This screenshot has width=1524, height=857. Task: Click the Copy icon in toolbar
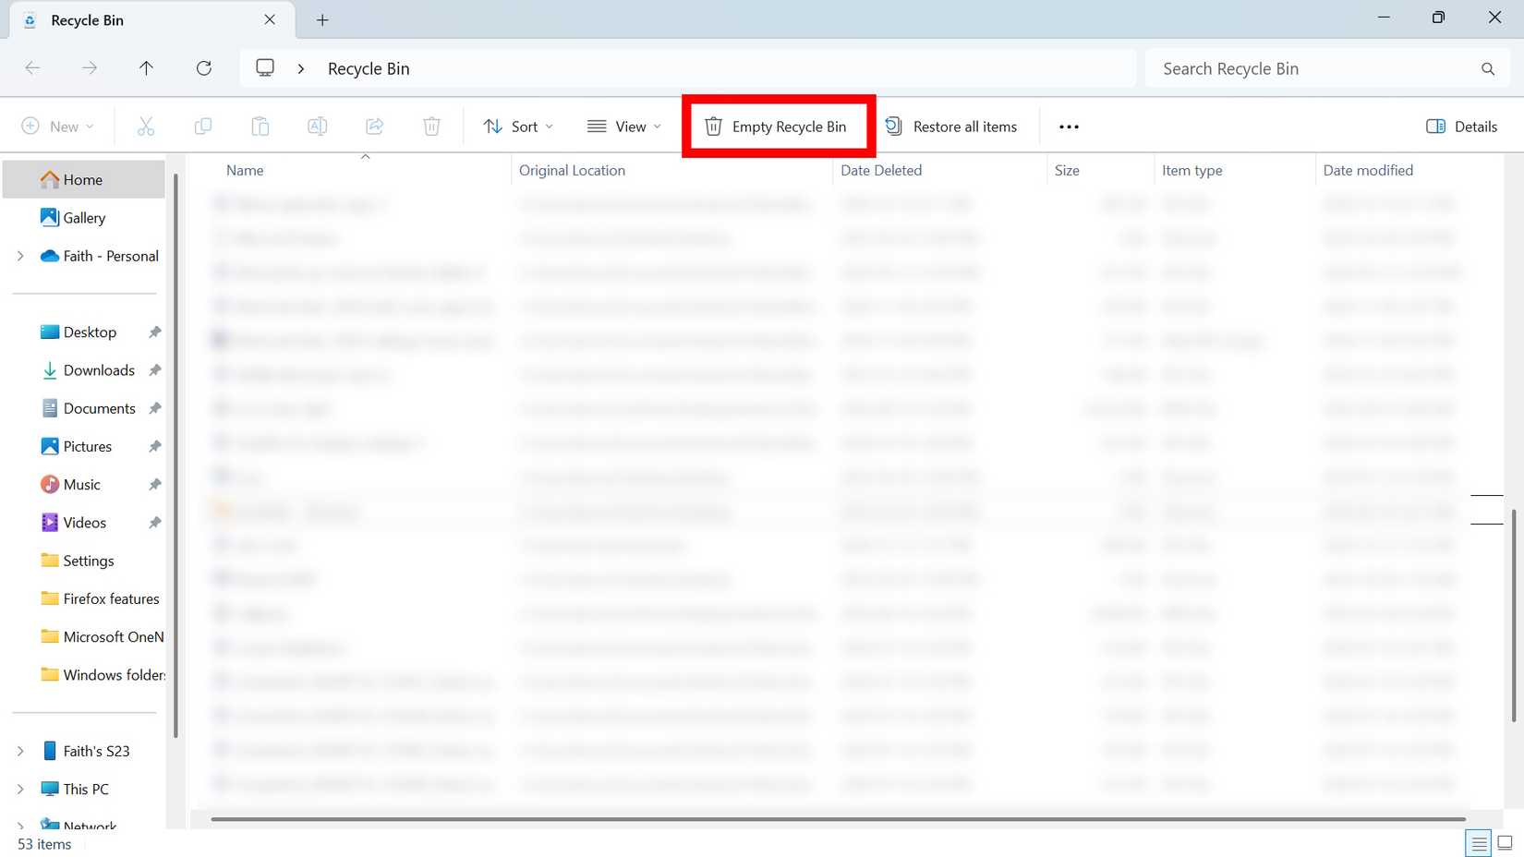[203, 127]
